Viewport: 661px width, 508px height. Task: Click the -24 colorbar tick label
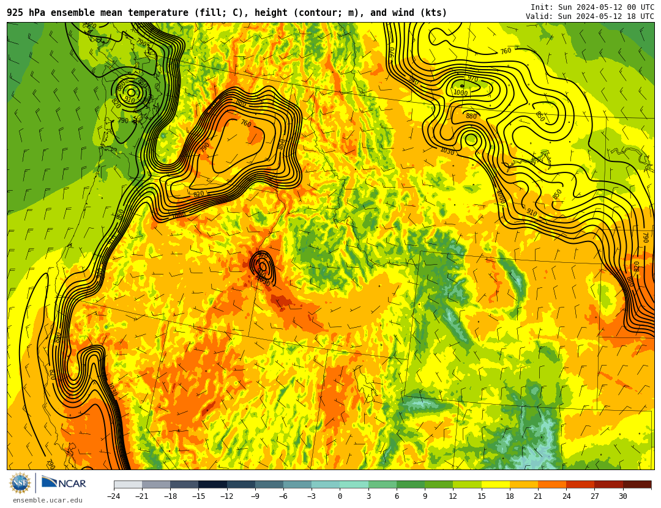(114, 496)
